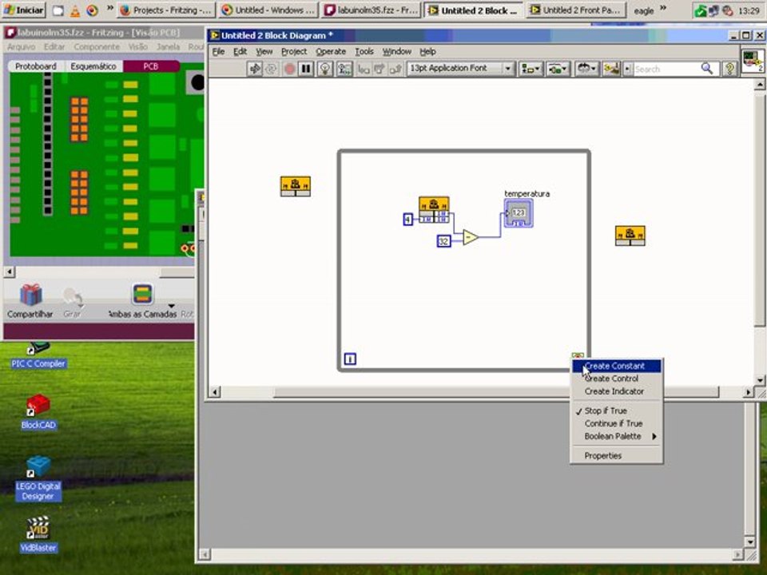Select Create Control in context menu
767x575 pixels.
coord(616,379)
